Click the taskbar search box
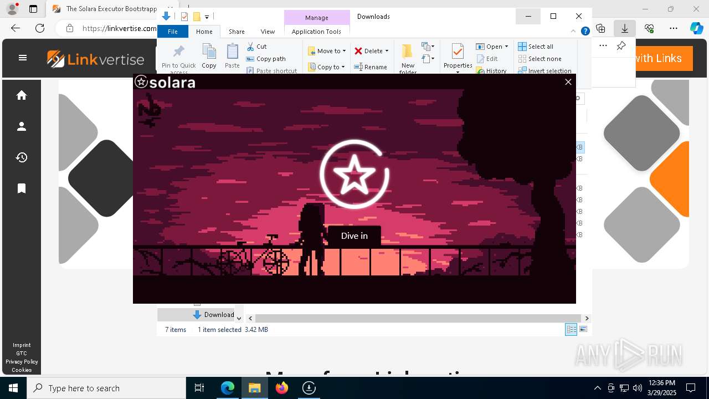709x399 pixels. [x=106, y=388]
